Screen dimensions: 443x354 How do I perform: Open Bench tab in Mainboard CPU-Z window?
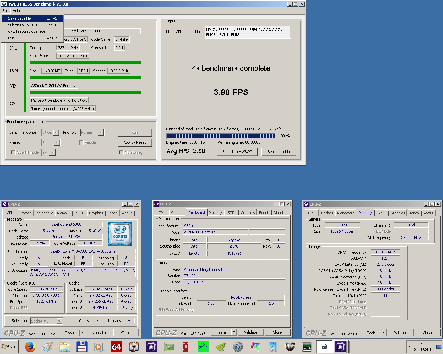click(264, 213)
